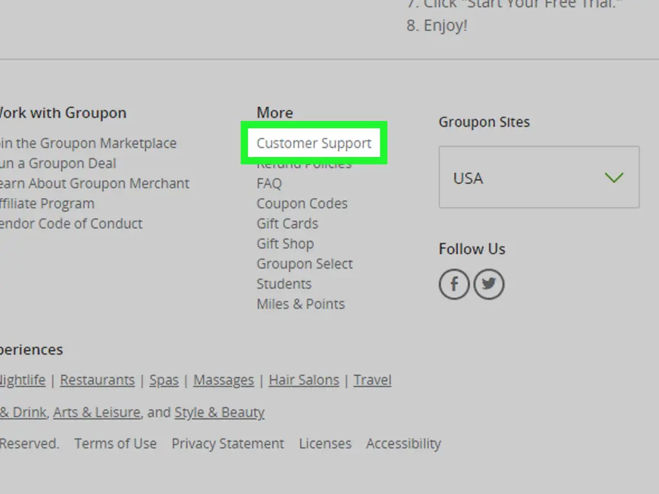View the Privacy Statement

[x=227, y=444]
